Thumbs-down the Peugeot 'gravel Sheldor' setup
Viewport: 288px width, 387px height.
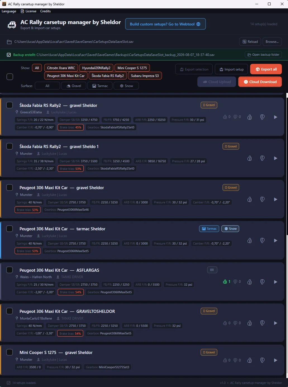pyautogui.click(x=262, y=199)
